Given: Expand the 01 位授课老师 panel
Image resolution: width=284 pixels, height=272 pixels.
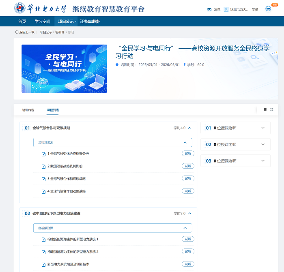Looking at the screenshot, I should pos(262,128).
